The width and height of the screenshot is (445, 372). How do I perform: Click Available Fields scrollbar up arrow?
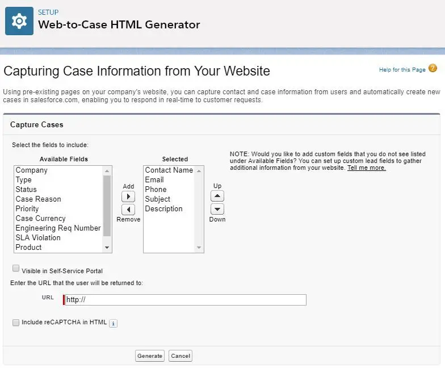107,171
